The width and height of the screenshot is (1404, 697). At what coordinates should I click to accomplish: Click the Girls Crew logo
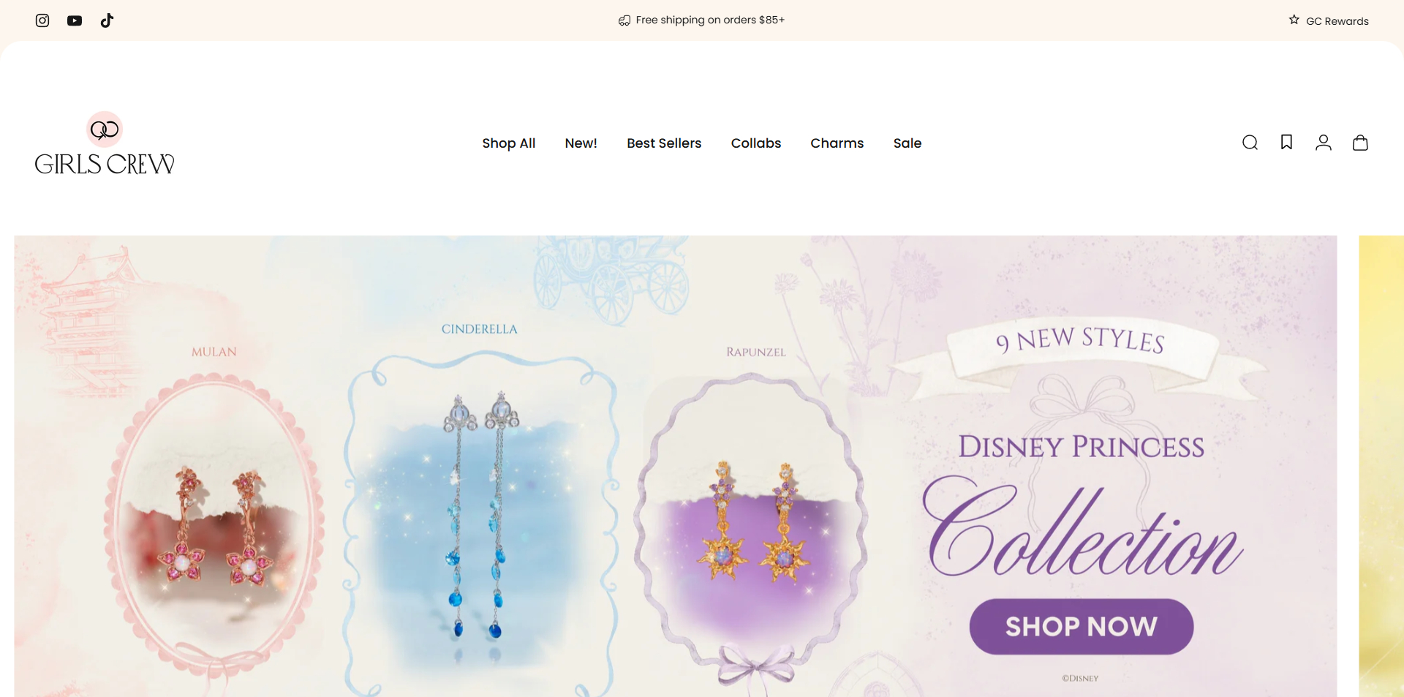pos(105,143)
